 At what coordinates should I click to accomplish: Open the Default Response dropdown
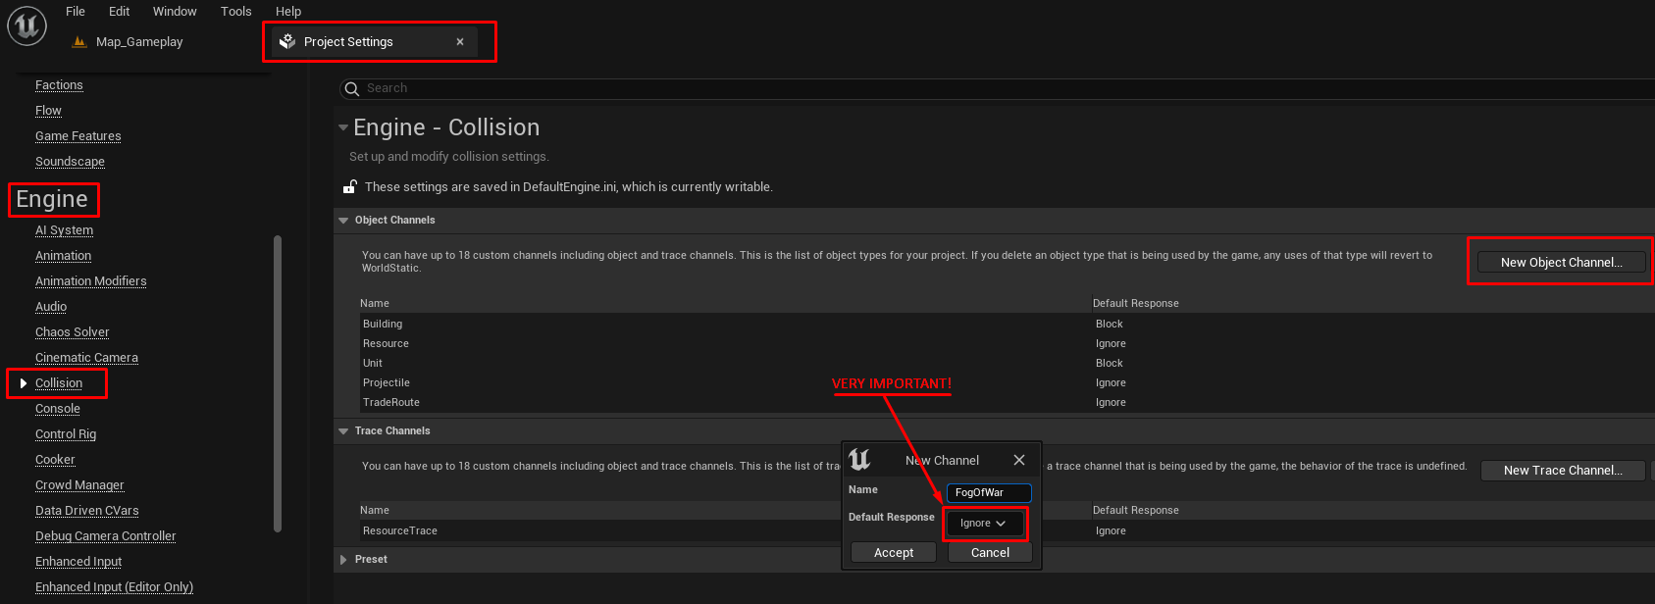click(984, 524)
